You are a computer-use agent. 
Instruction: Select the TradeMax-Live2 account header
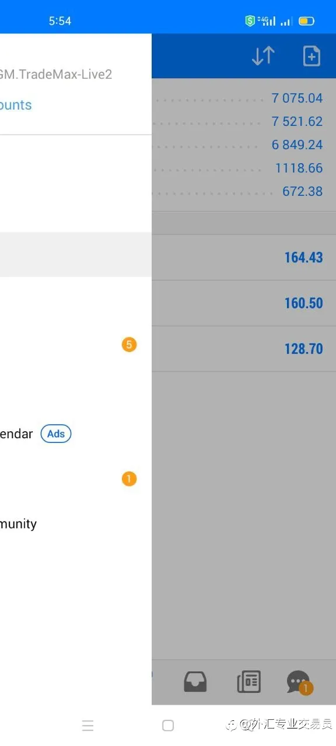click(56, 74)
